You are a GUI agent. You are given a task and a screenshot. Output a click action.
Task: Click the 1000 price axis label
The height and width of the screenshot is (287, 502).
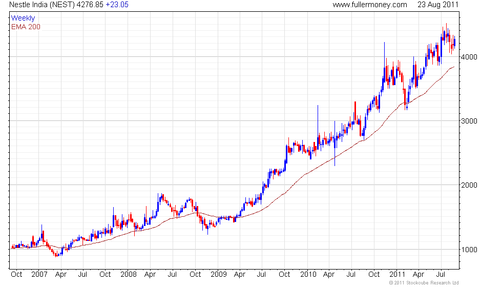click(x=469, y=250)
